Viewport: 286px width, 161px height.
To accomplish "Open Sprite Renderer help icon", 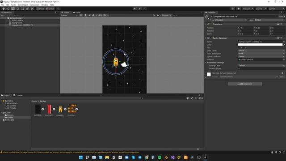I will (278, 38).
